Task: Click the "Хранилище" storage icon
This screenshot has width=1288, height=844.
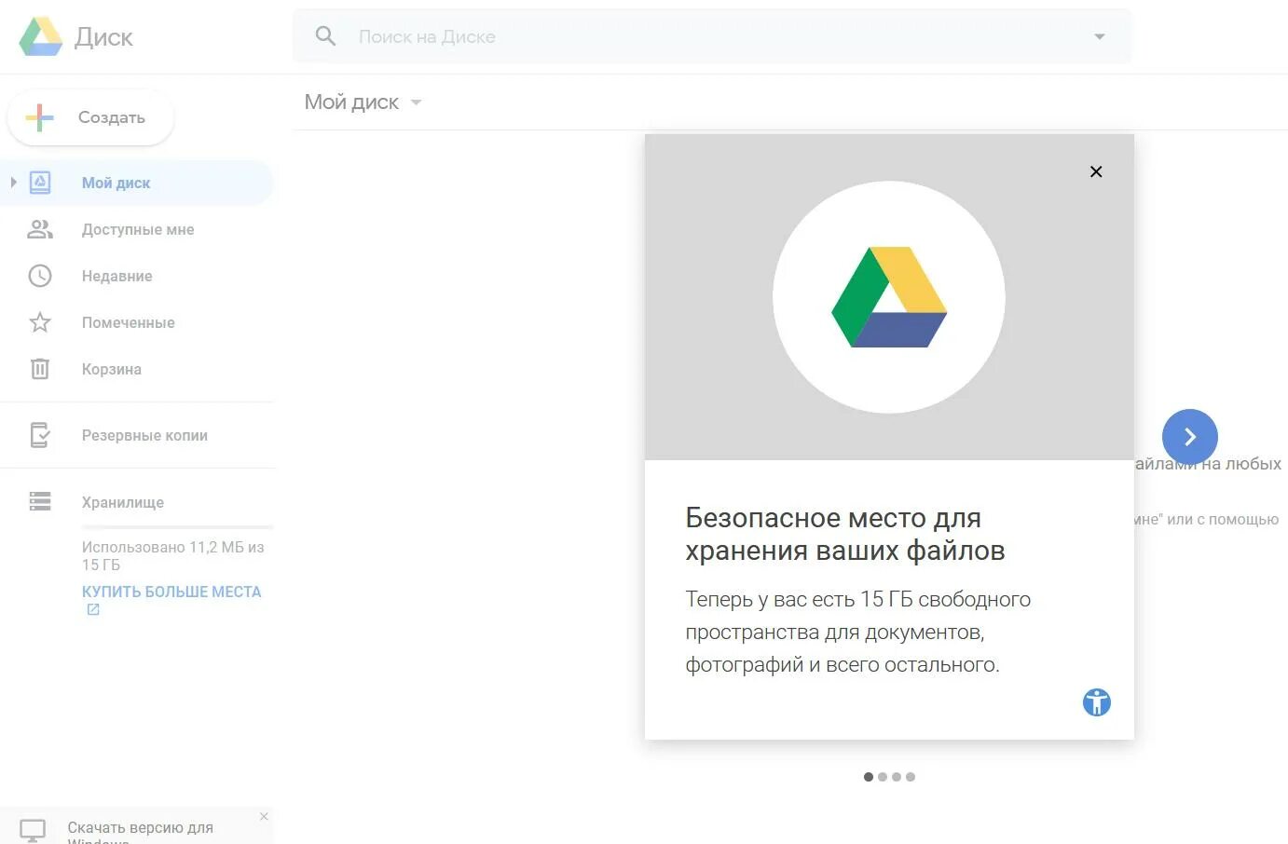Action: pos(40,501)
